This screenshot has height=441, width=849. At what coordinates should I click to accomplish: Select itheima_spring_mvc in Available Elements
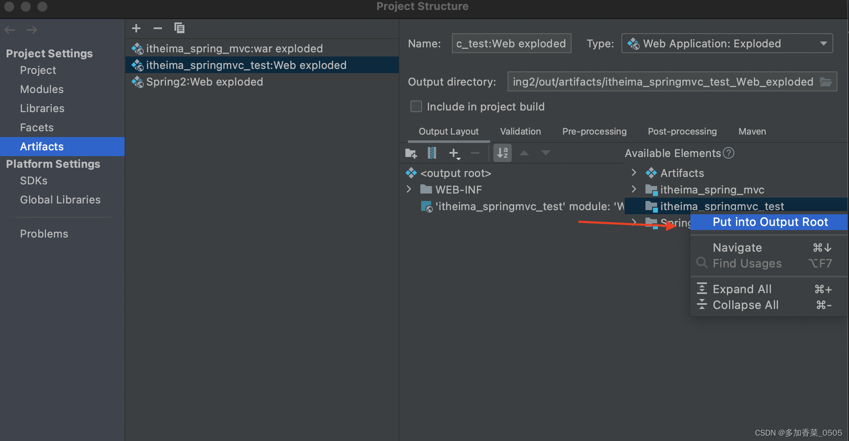click(x=712, y=190)
